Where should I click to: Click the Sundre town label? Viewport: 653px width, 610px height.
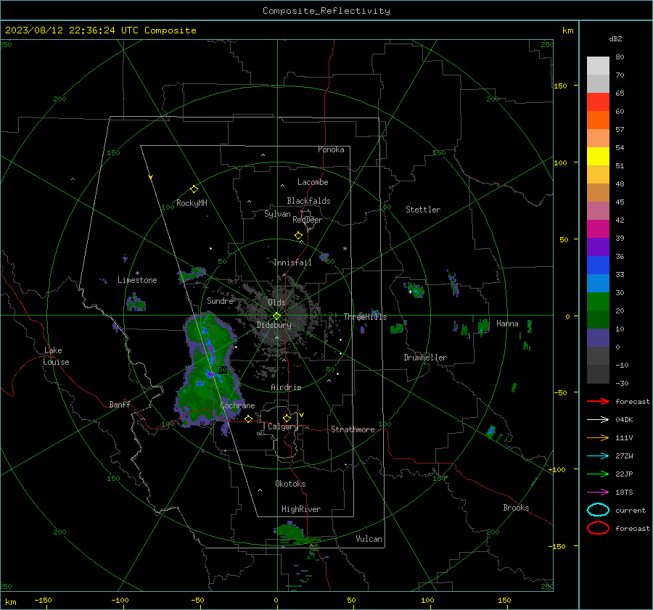[220, 300]
